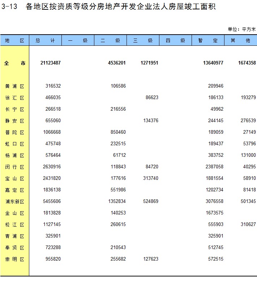Click the 暂定 column header
257x288 pixels.
[x=208, y=40]
